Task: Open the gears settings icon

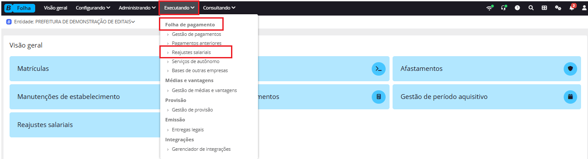Action: click(558, 8)
